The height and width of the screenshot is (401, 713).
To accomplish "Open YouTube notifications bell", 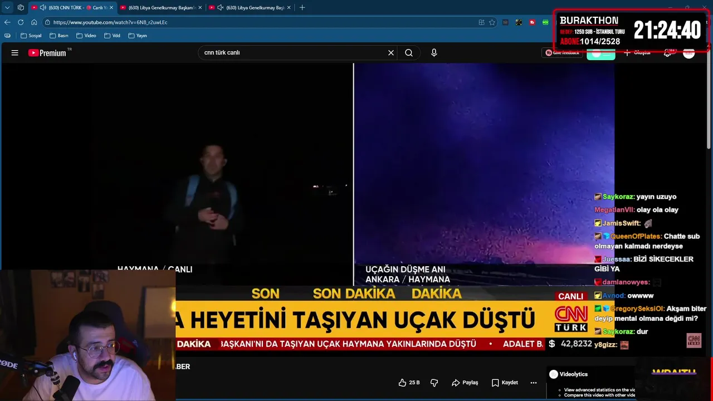I will click(668, 53).
